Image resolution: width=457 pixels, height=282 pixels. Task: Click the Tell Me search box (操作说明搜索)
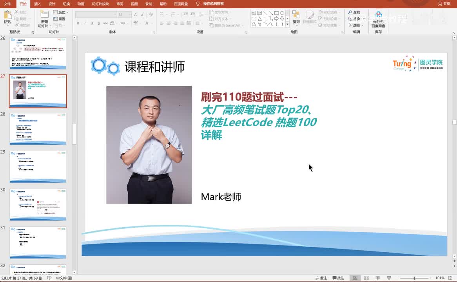click(213, 4)
